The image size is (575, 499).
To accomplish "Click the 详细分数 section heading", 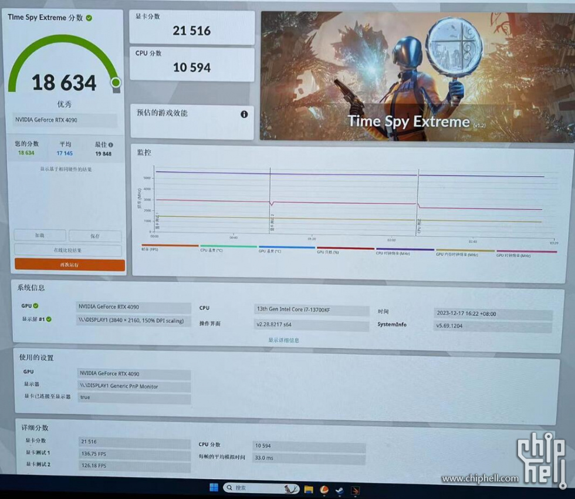I will point(35,428).
